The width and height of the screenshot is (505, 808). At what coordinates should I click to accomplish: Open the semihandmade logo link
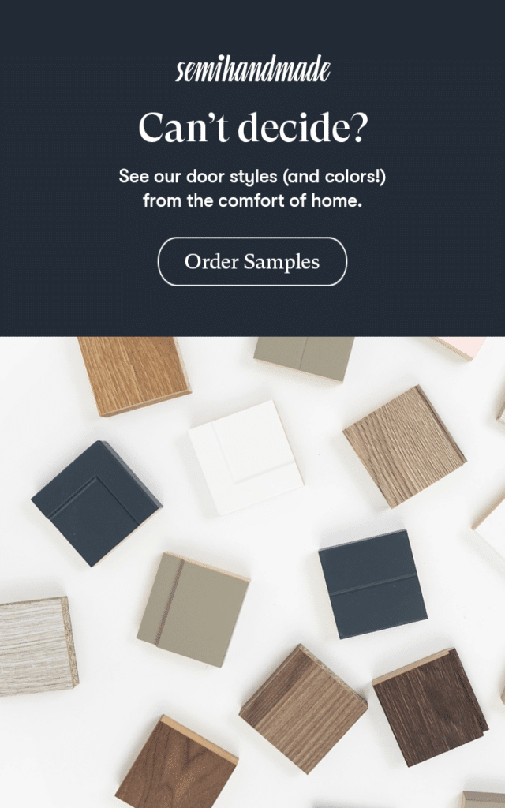[252, 69]
